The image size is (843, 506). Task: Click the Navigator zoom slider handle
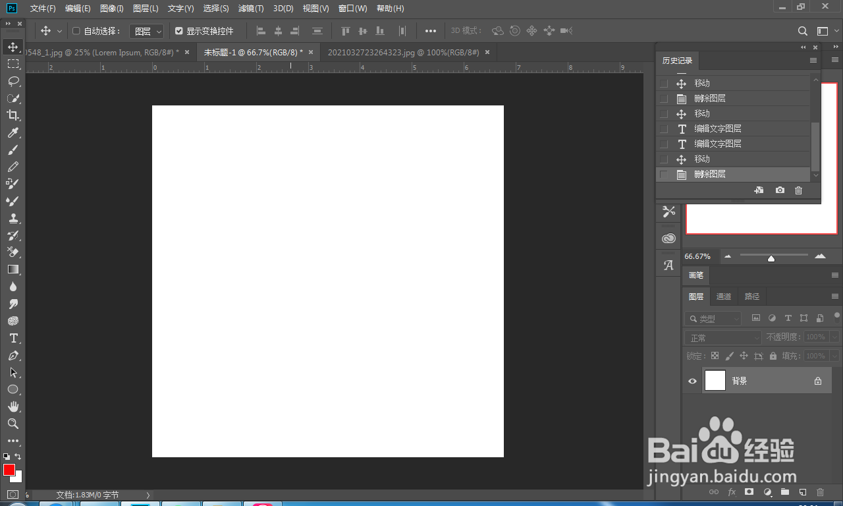771,258
